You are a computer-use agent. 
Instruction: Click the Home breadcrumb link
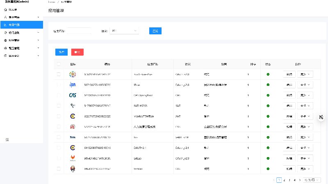click(x=52, y=2)
